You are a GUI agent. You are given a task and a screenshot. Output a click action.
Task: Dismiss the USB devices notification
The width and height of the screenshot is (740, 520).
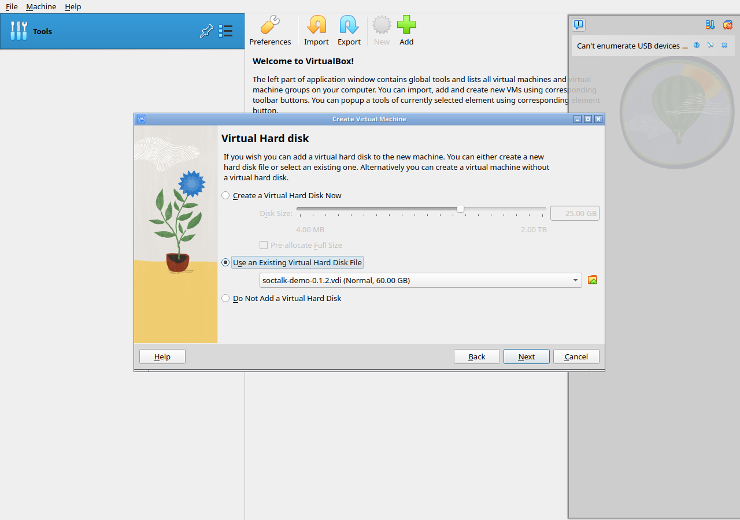(724, 45)
